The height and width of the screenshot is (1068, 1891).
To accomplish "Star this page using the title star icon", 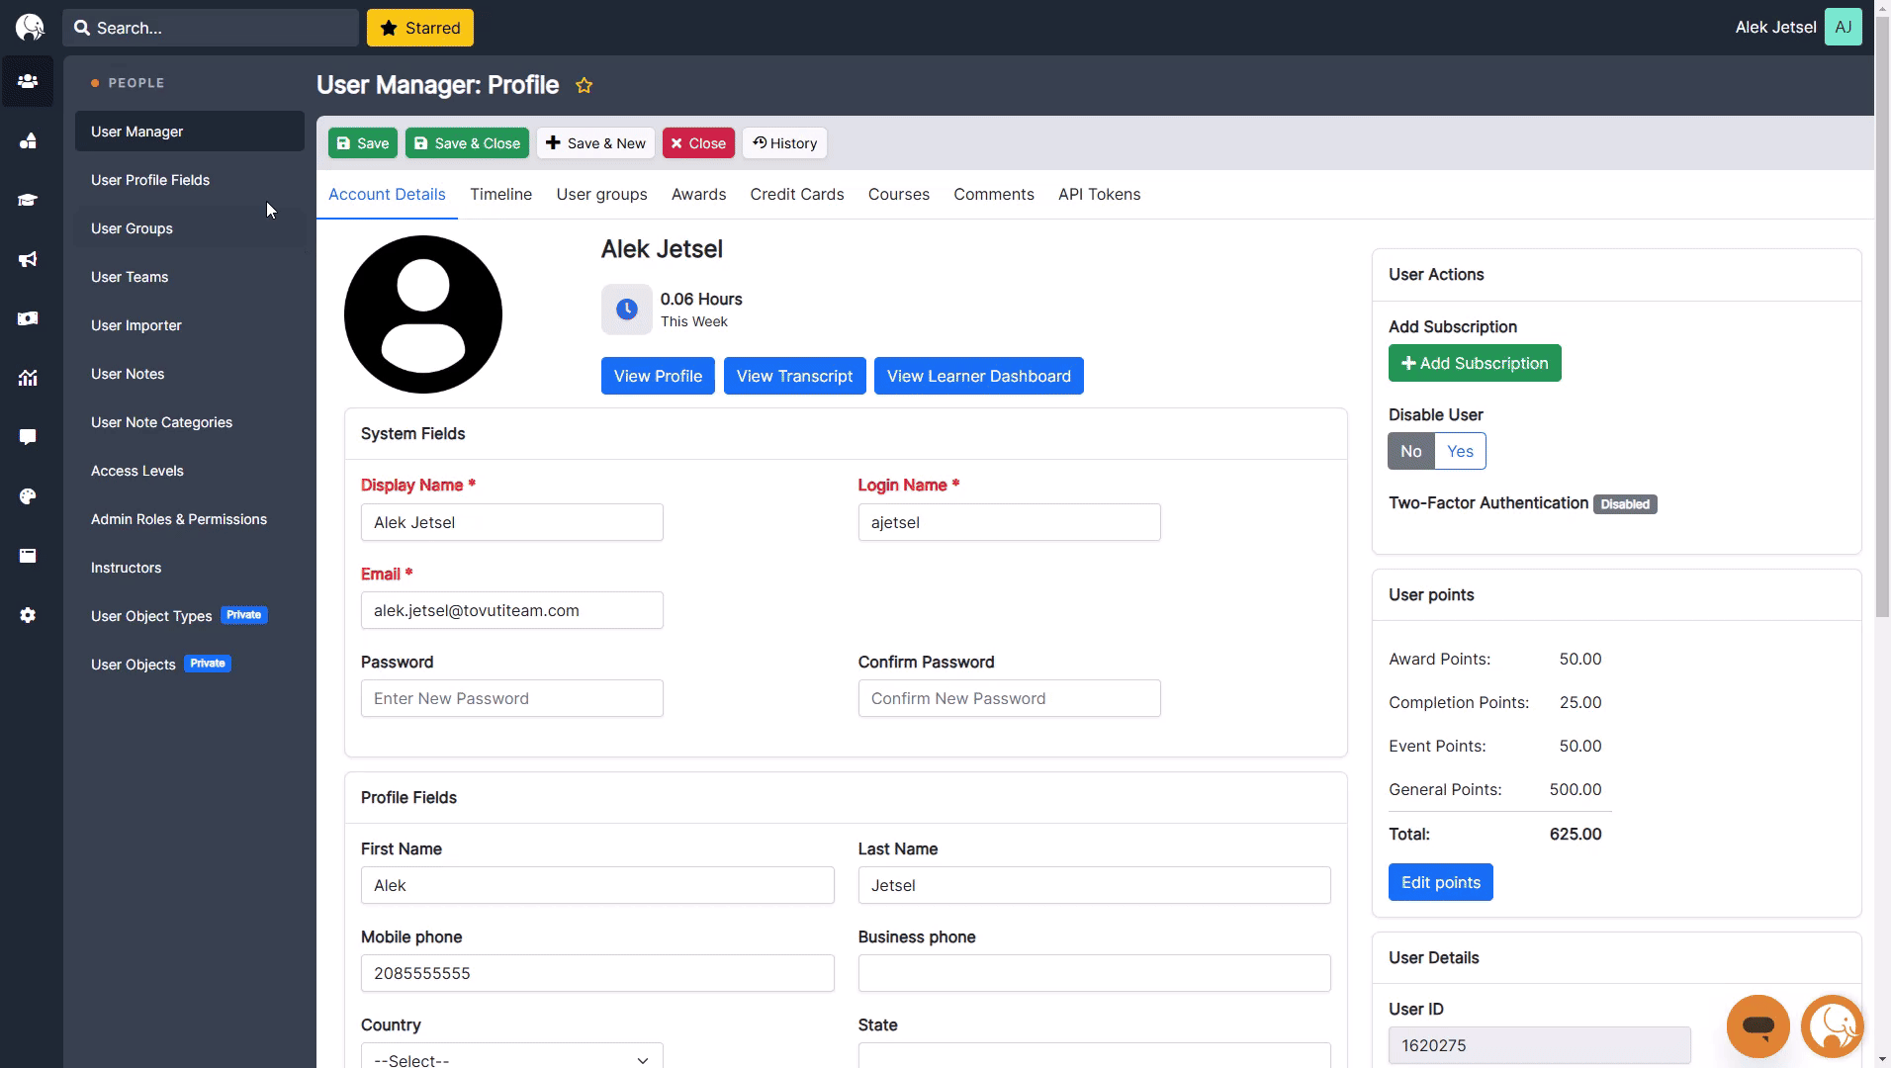I will (585, 86).
